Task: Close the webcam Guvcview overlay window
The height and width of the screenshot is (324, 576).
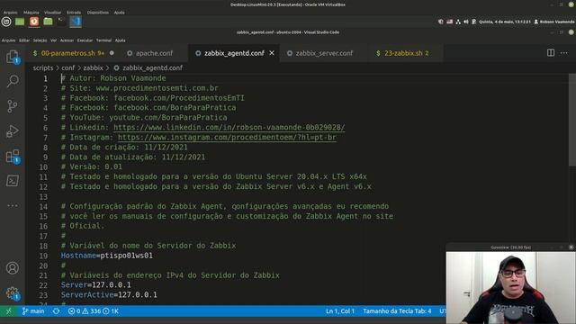Action: tap(571, 247)
